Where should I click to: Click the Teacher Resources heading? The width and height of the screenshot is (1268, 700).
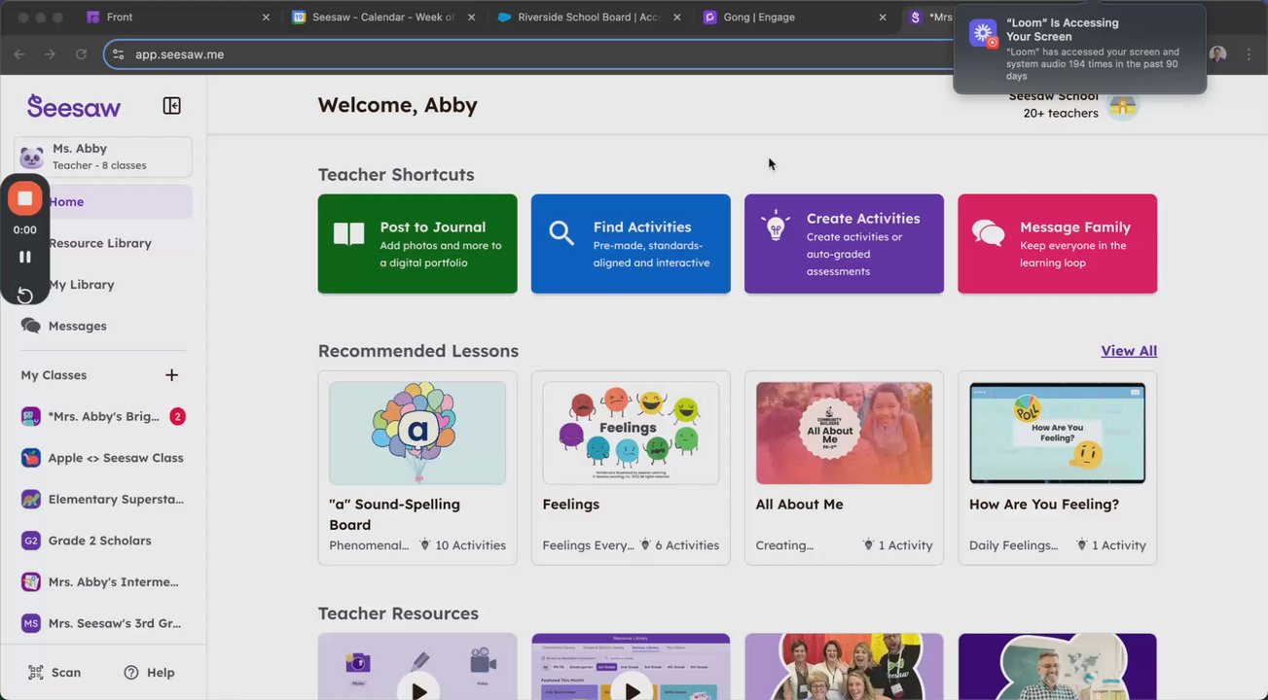click(x=398, y=613)
